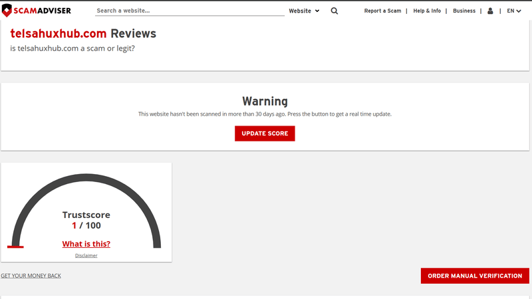
Task: Open the What is this? link
Action: pyautogui.click(x=86, y=244)
